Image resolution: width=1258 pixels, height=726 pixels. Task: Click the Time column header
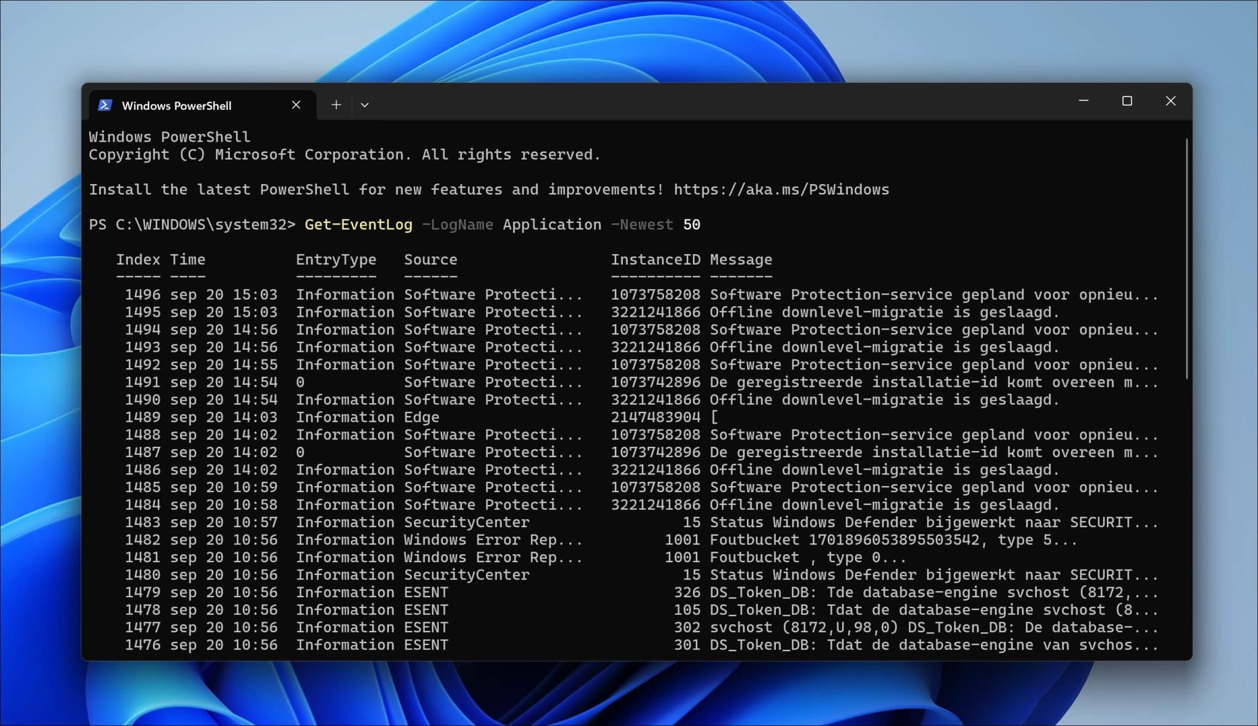[x=188, y=260]
